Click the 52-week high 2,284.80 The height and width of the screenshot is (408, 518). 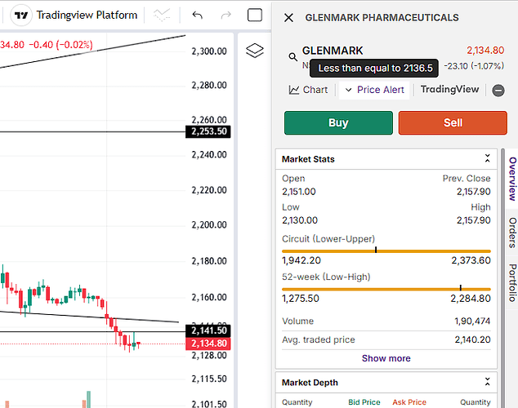(471, 299)
